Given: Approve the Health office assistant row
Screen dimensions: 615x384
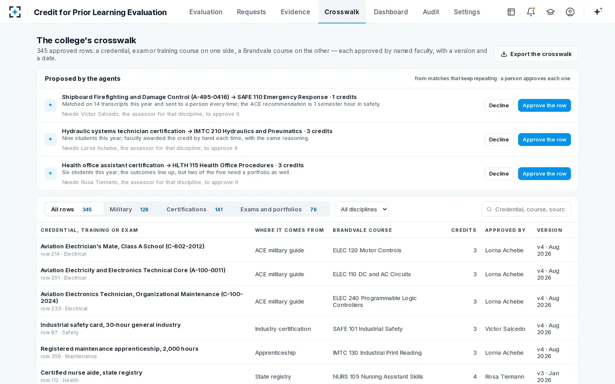Looking at the screenshot, I should click(544, 174).
